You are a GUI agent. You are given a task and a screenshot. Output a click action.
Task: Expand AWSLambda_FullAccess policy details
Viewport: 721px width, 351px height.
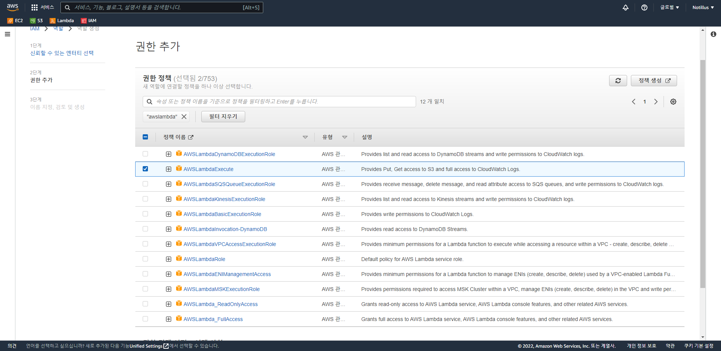(169, 319)
